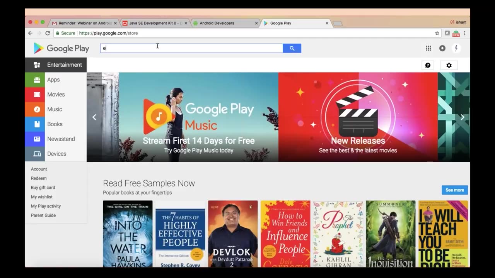Bookmark this page with the star icon
The image size is (495, 278).
pos(437,33)
